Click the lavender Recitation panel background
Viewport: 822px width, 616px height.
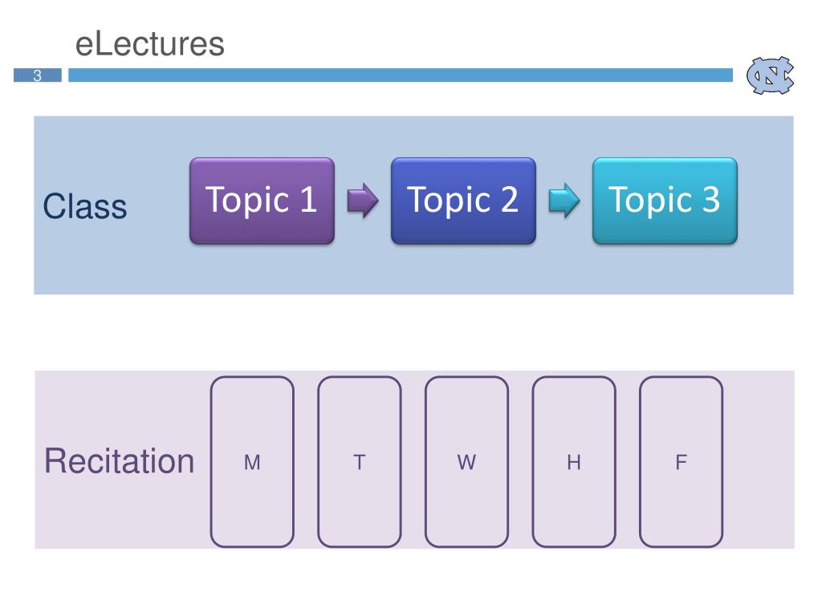[760, 460]
